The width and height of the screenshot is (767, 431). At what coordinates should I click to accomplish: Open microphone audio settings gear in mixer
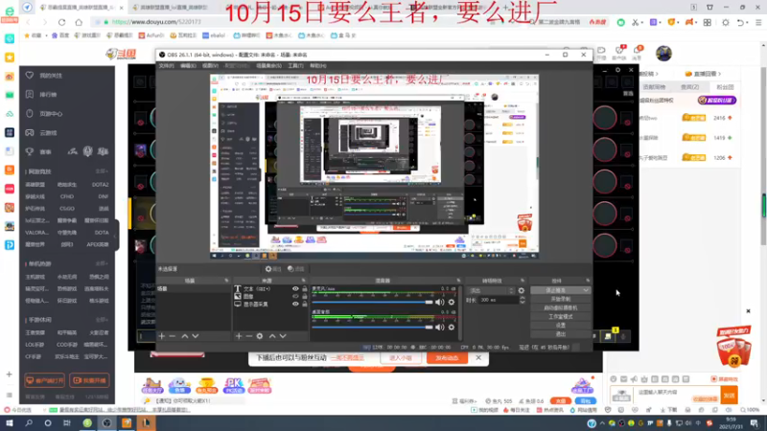(452, 303)
